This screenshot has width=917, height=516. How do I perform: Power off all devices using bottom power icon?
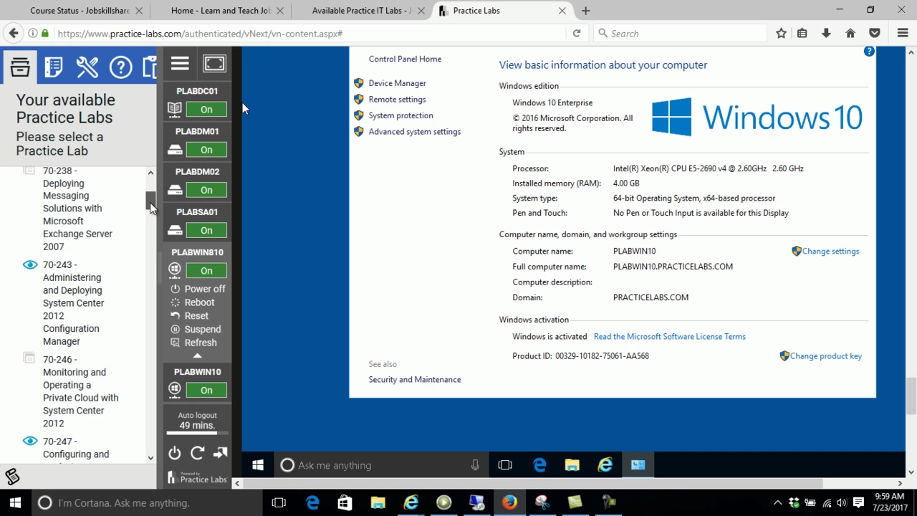pyautogui.click(x=175, y=453)
